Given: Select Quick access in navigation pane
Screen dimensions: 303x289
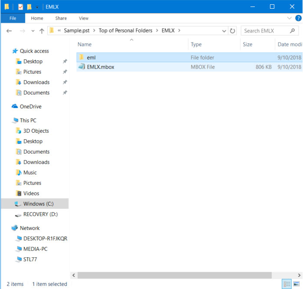Looking at the screenshot, I should pyautogui.click(x=34, y=51).
